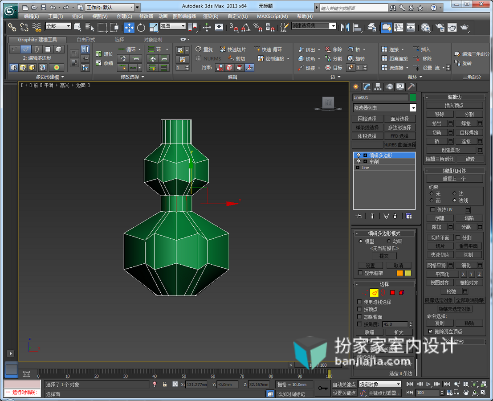Click the Play Animation button

pyautogui.click(x=428, y=384)
